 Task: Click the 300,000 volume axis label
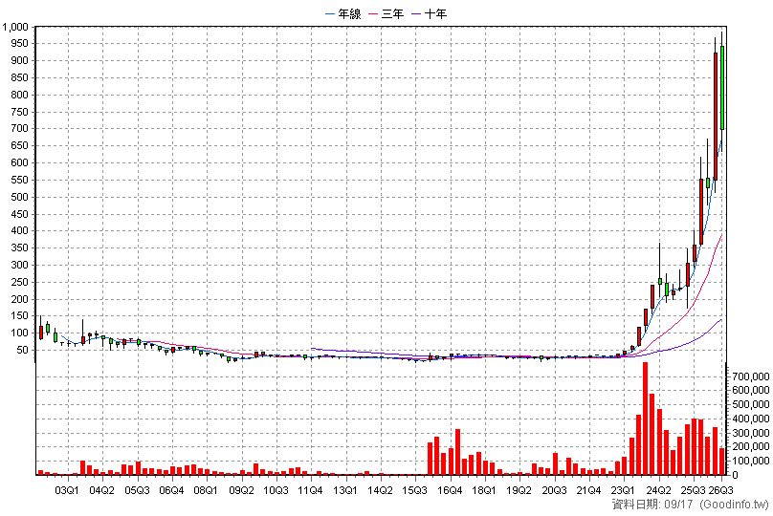tap(751, 433)
